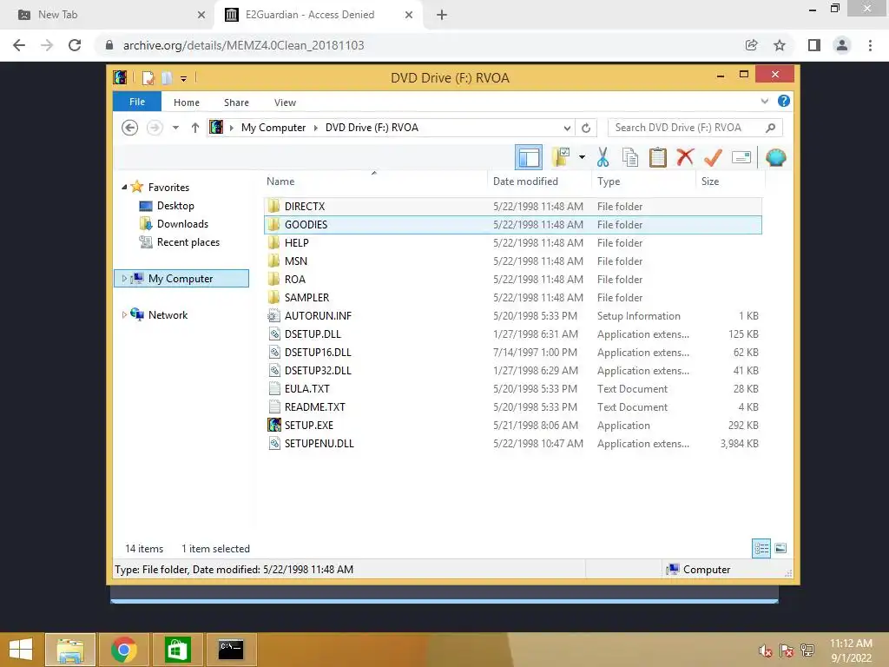The height and width of the screenshot is (667, 889).
Task: Select Network in the navigation pane
Action: coord(168,314)
